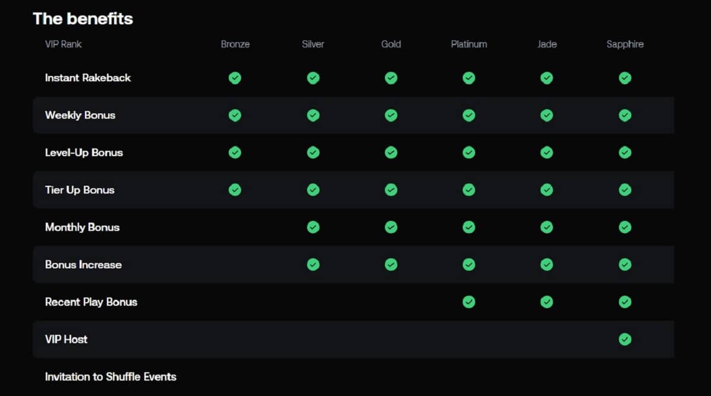The width and height of the screenshot is (711, 396).
Task: Click the Jade Recent Play Bonus checkmark
Action: [546, 302]
